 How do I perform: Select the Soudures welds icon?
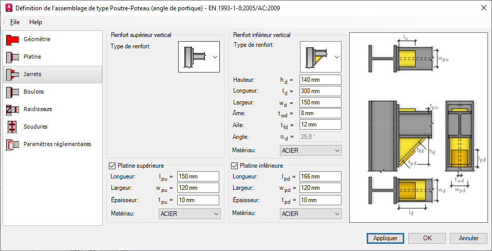tap(12, 127)
